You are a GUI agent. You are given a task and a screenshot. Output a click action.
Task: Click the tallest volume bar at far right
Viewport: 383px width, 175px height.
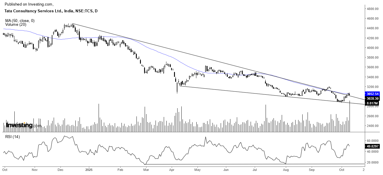(x=350, y=117)
